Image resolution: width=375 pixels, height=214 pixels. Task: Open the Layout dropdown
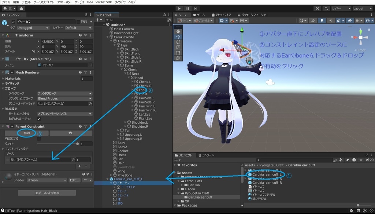coord(363,9)
